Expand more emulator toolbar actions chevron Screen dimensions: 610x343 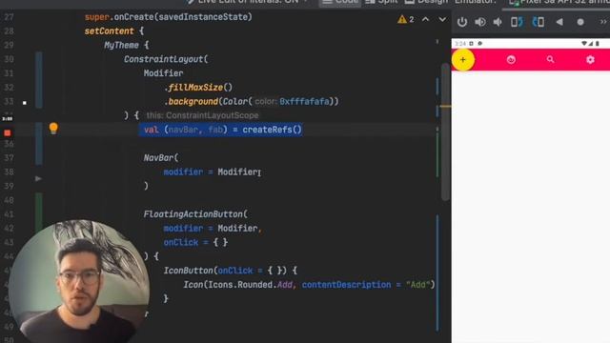603,22
